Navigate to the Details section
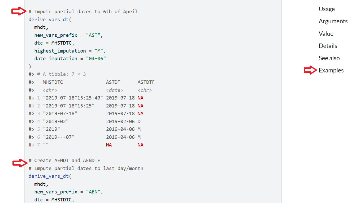Screen dimensions: 361x203 328,46
